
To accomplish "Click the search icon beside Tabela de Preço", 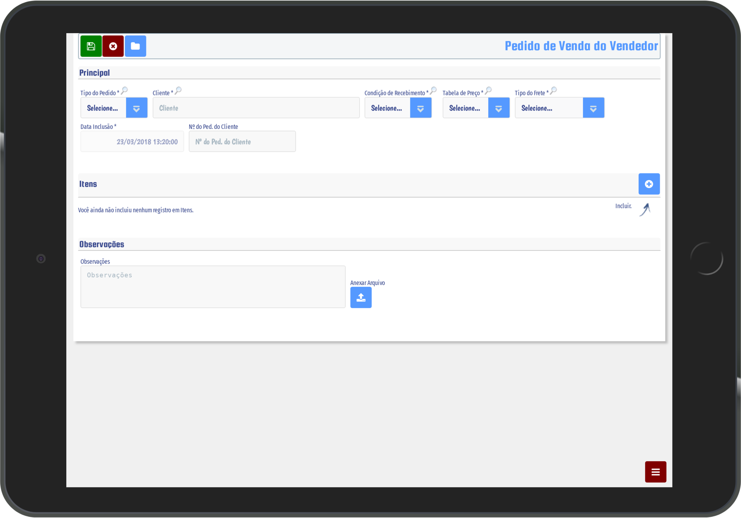I will 488,91.
